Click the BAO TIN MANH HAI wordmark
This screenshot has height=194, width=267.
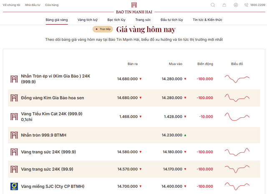(x=134, y=12)
